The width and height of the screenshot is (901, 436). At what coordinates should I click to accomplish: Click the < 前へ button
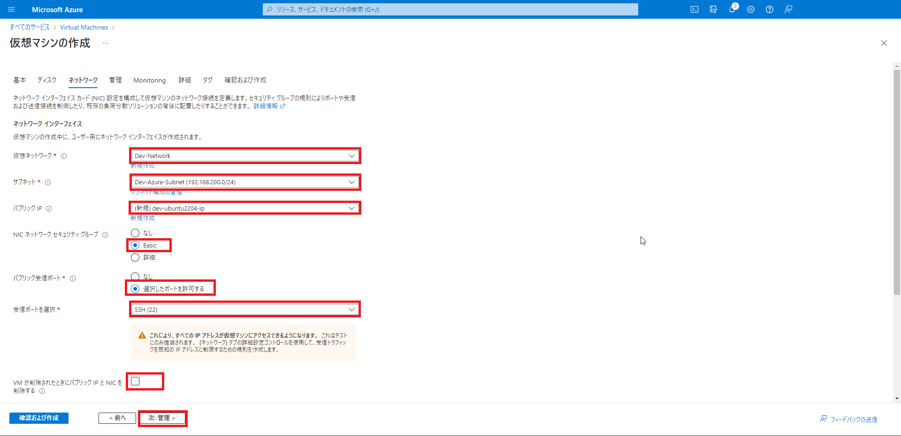(117, 418)
